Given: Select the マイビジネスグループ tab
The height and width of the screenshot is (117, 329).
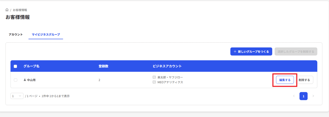Looking at the screenshot, I should pos(46,35).
